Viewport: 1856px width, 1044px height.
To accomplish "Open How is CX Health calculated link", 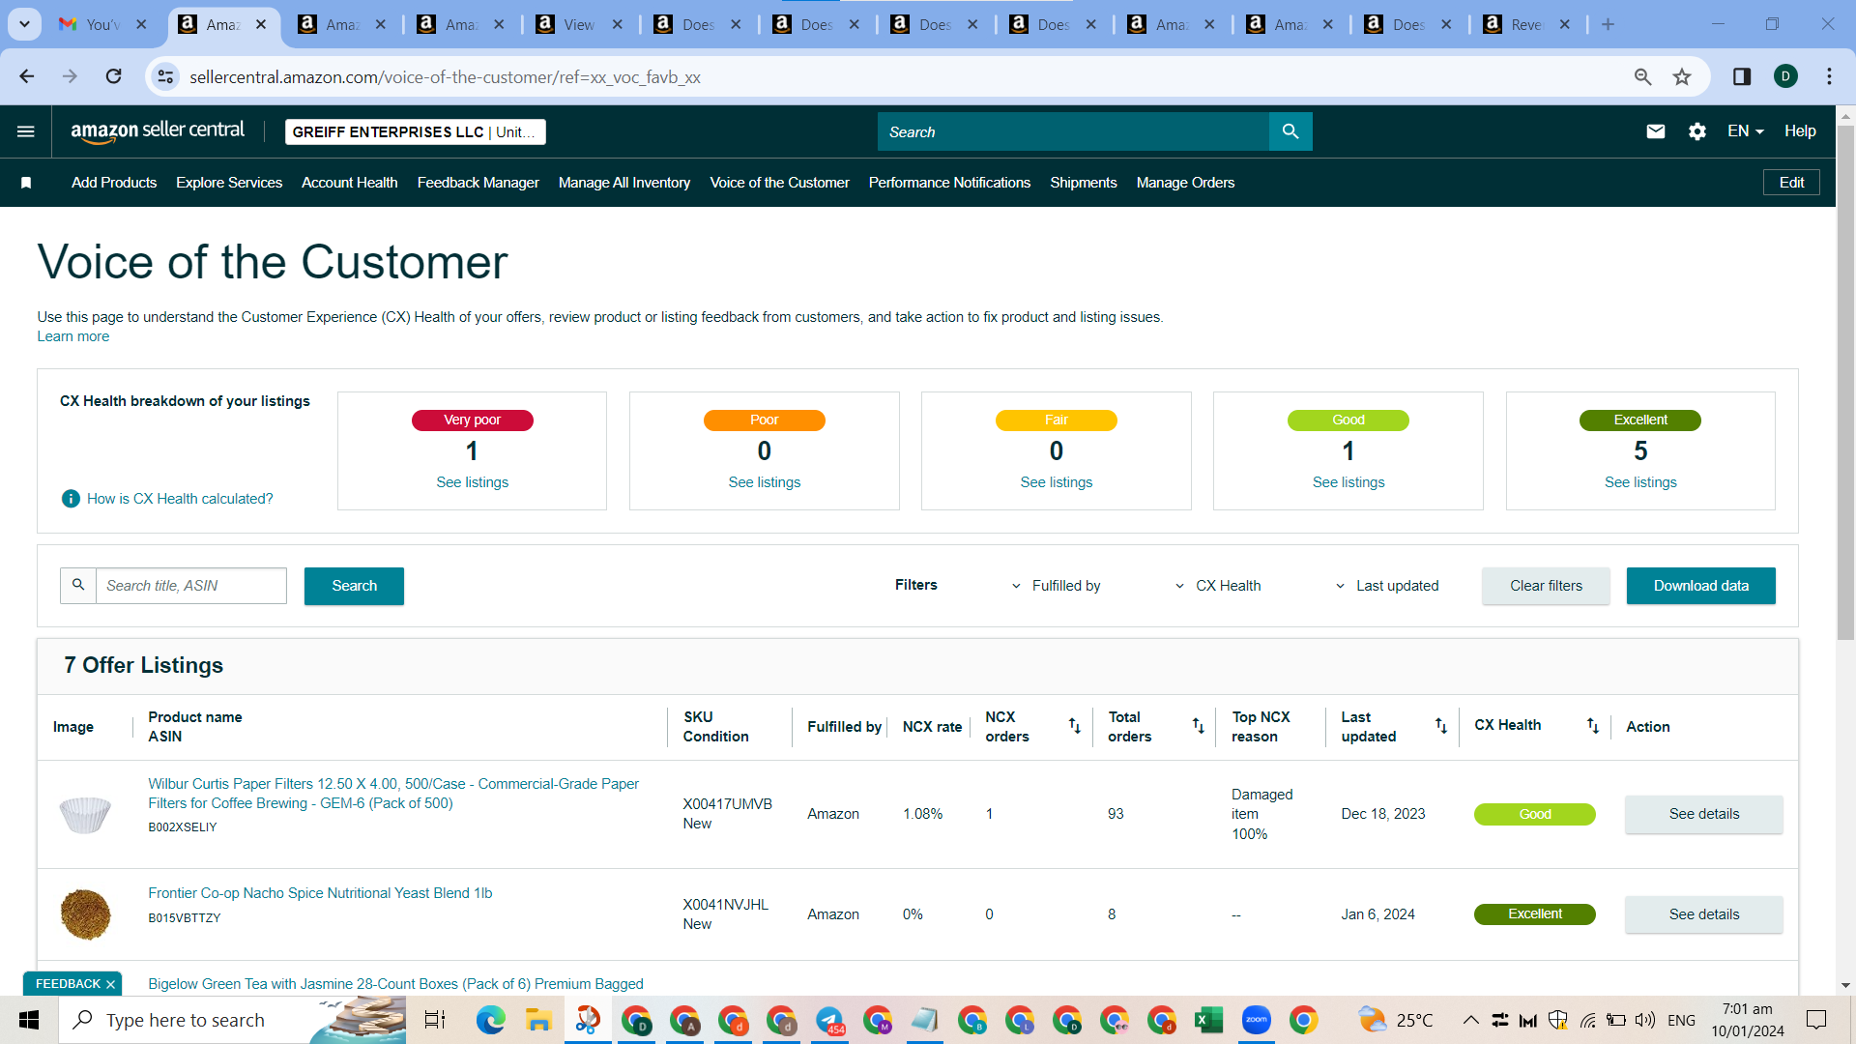I will (180, 499).
